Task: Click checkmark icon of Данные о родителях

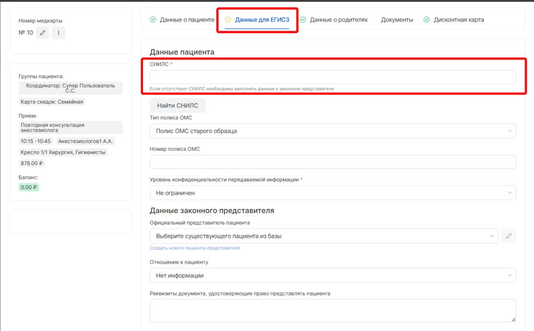Action: tap(303, 20)
